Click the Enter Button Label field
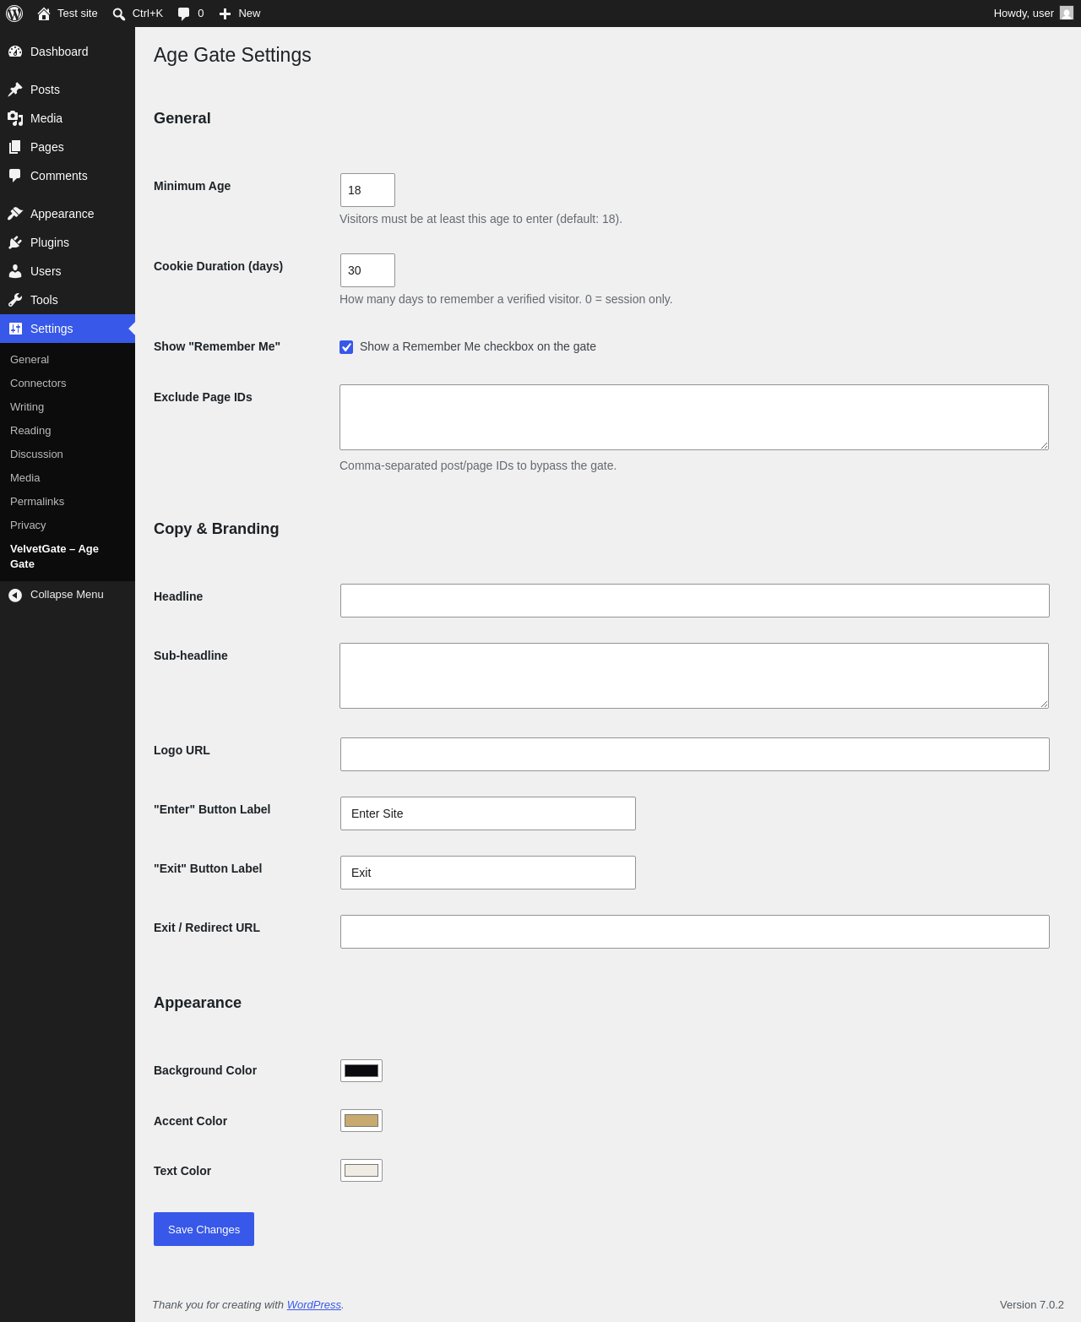 tap(488, 813)
